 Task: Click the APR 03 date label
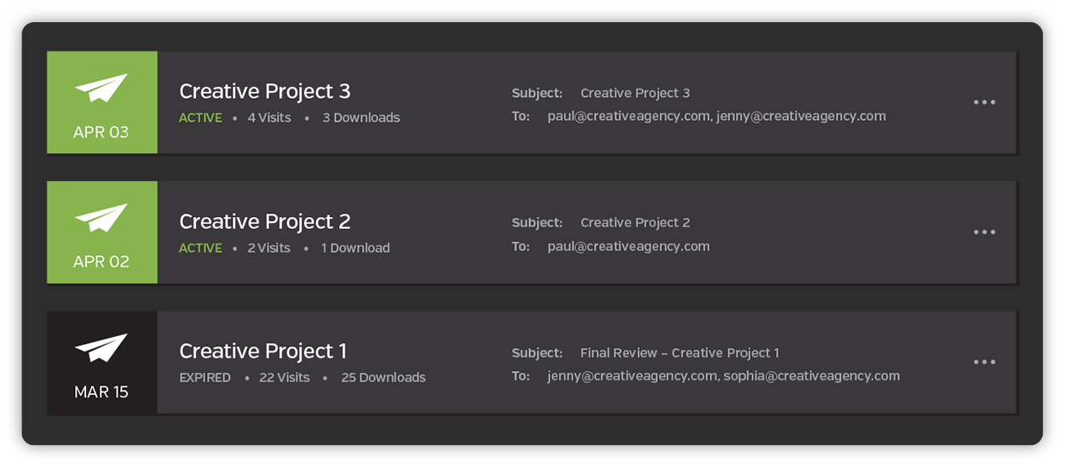click(x=101, y=132)
